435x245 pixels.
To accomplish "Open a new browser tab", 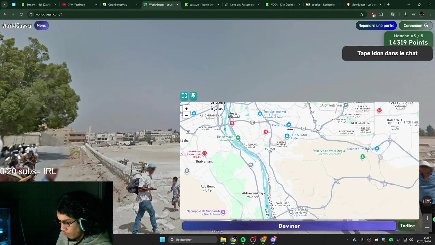I will tap(388, 5).
